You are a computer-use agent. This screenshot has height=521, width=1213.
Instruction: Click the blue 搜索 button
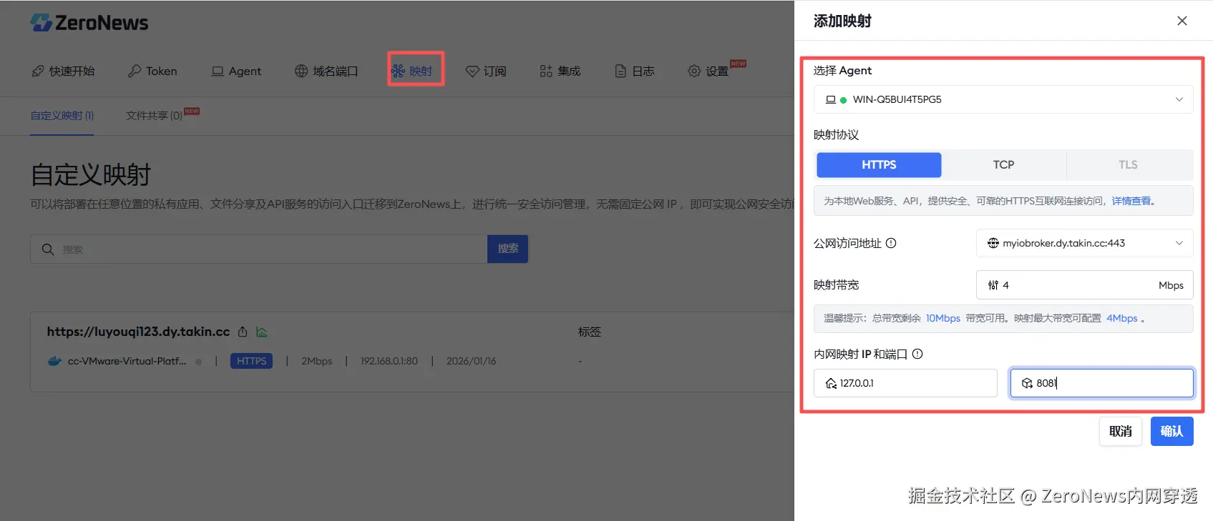(508, 249)
